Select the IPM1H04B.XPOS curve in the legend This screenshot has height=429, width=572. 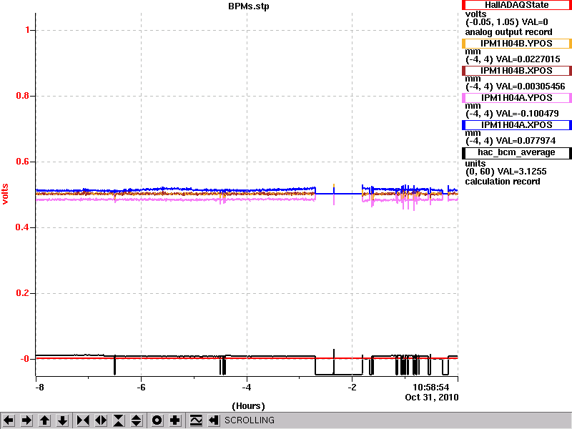[x=516, y=71]
